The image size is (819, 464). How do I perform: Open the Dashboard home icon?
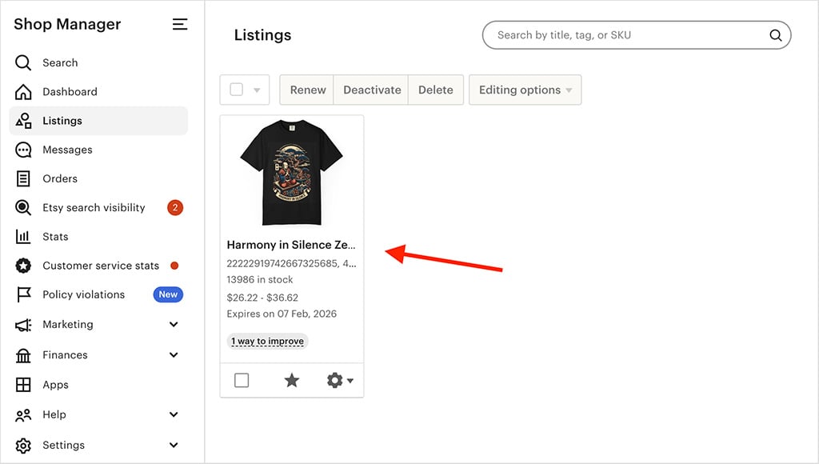tap(24, 92)
